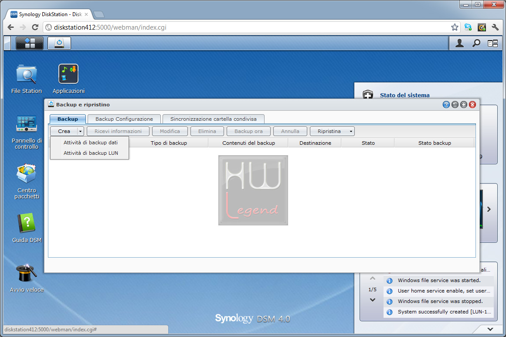Sort by 'Stato backup' column header

click(435, 143)
